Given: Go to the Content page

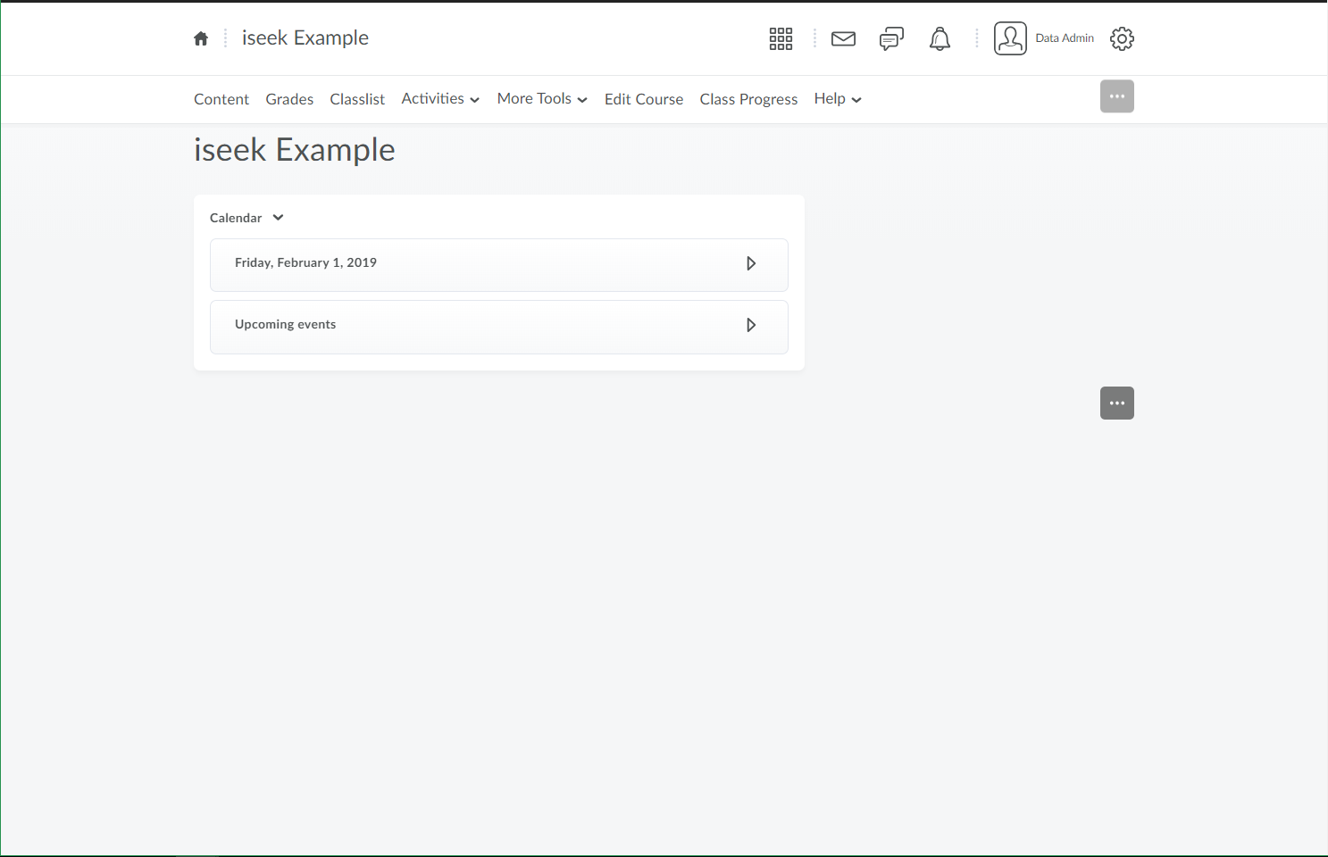Looking at the screenshot, I should click(x=221, y=99).
